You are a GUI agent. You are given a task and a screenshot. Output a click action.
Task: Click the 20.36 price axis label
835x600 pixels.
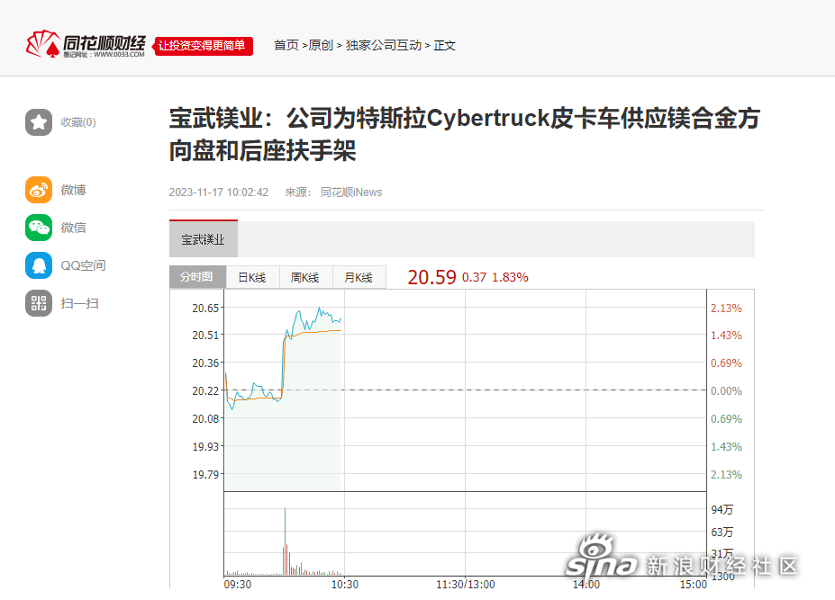click(x=205, y=363)
